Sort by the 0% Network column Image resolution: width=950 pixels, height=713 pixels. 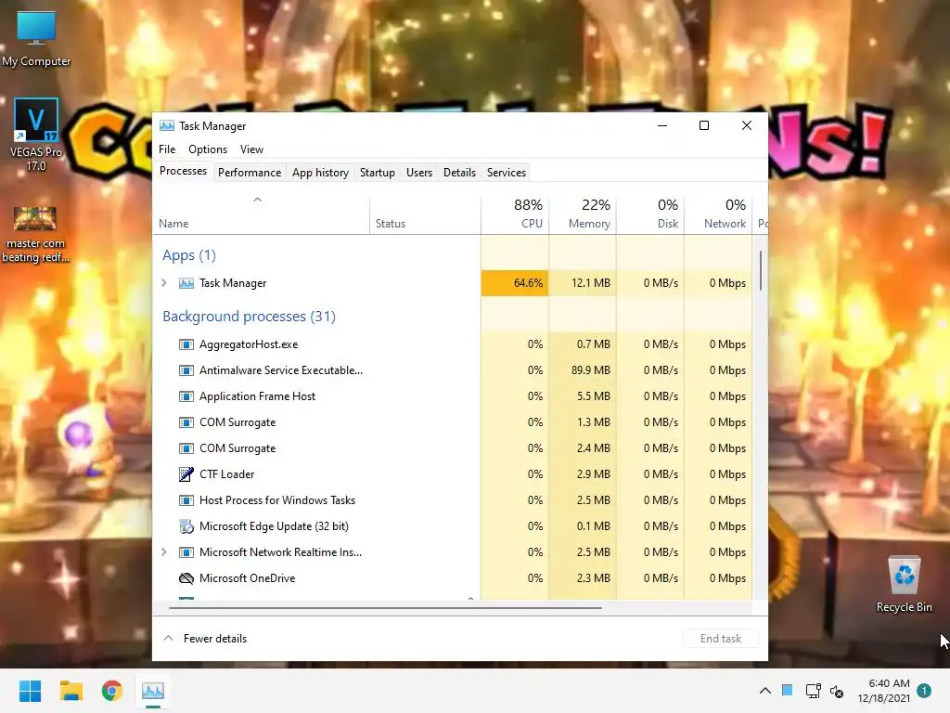click(719, 215)
